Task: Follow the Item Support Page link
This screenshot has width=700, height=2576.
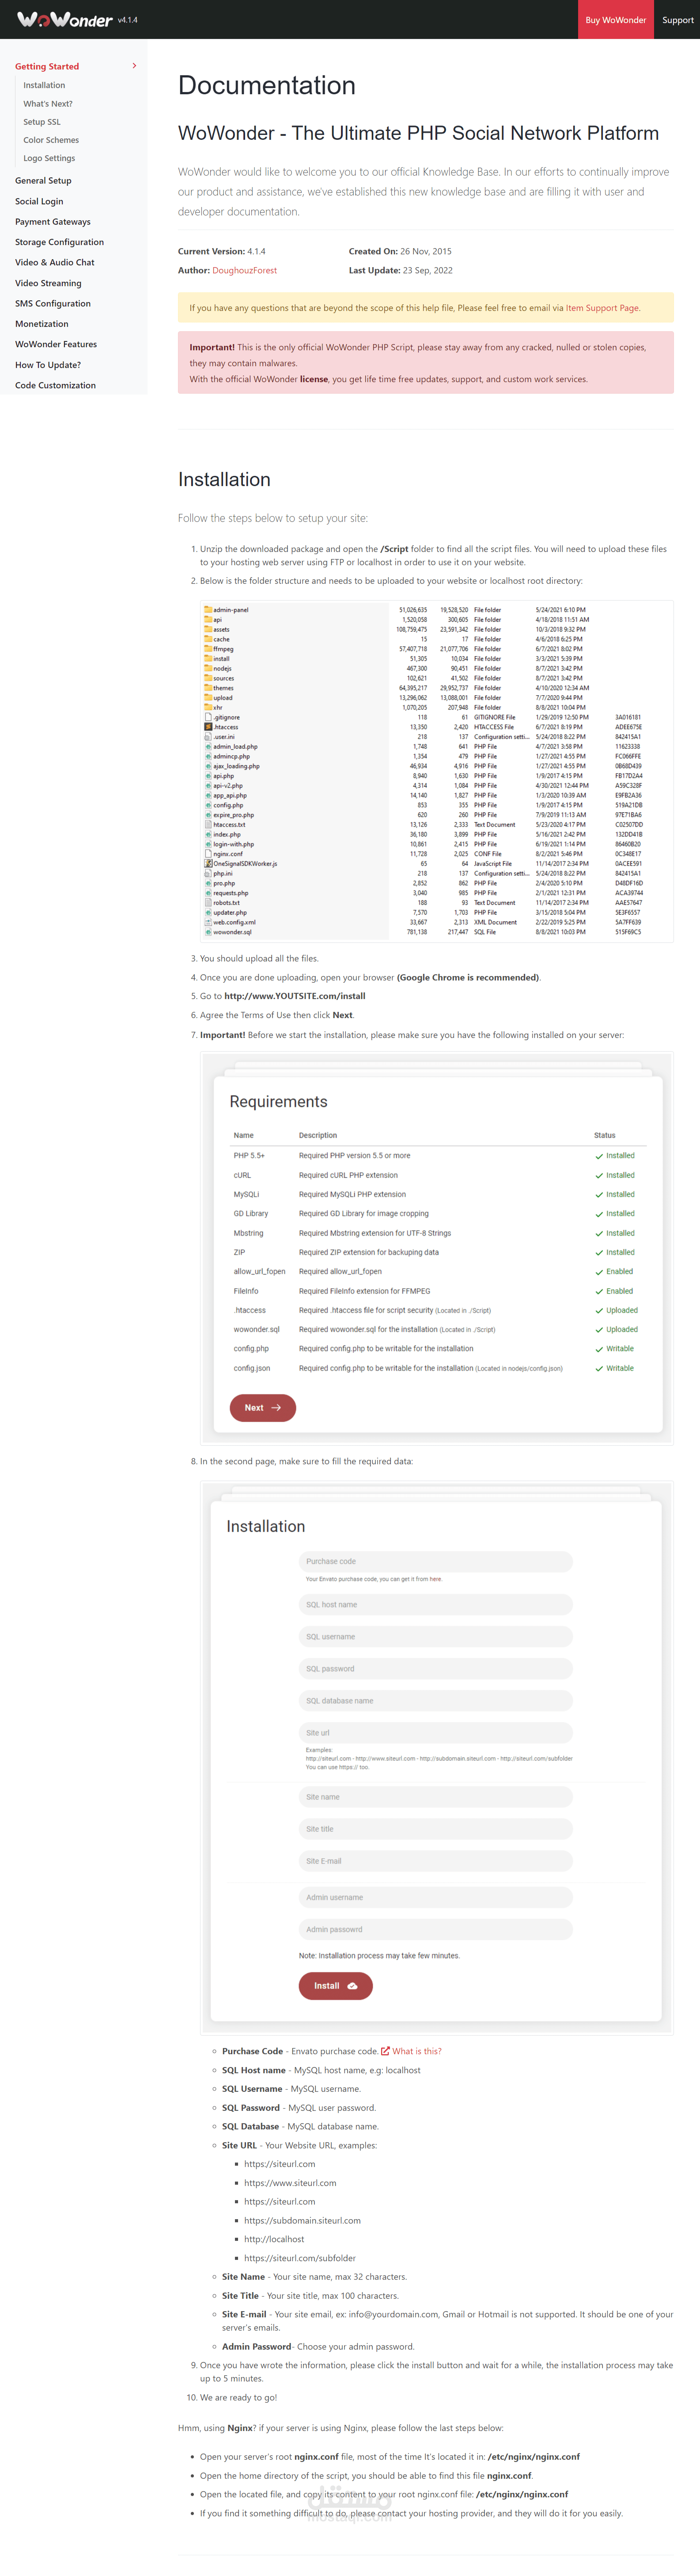Action: (602, 308)
